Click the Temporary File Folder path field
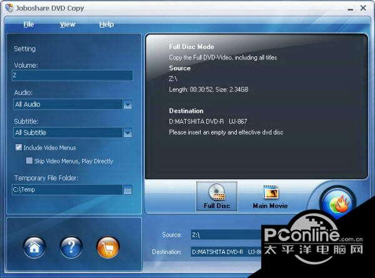 (x=67, y=190)
